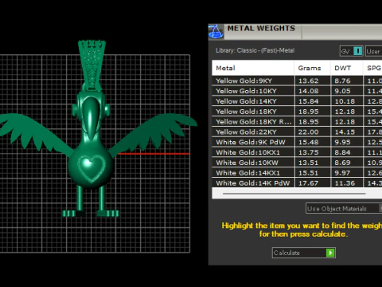Click the Grams column header

pyautogui.click(x=312, y=68)
